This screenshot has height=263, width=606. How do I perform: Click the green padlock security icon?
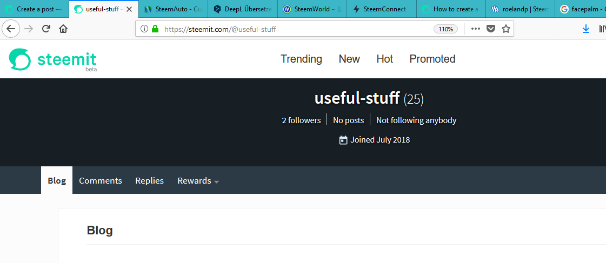tap(155, 29)
